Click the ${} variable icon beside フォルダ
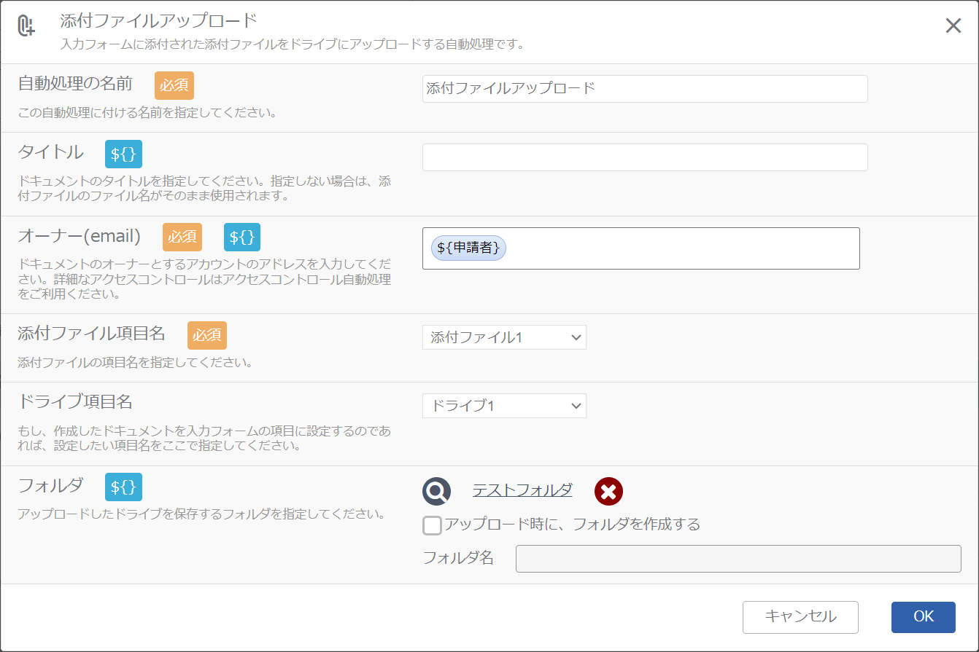Viewport: 979px width, 652px height. tap(123, 485)
